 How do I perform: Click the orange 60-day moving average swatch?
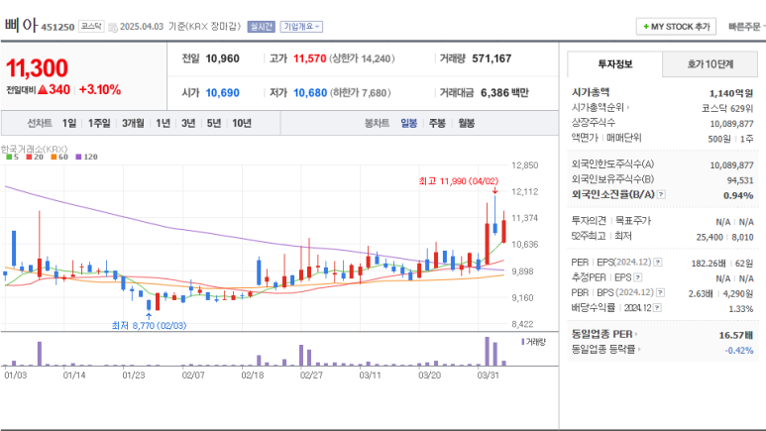(x=54, y=157)
